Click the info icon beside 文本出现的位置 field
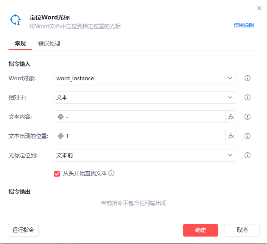This screenshot has height=244, width=267. 247,136
